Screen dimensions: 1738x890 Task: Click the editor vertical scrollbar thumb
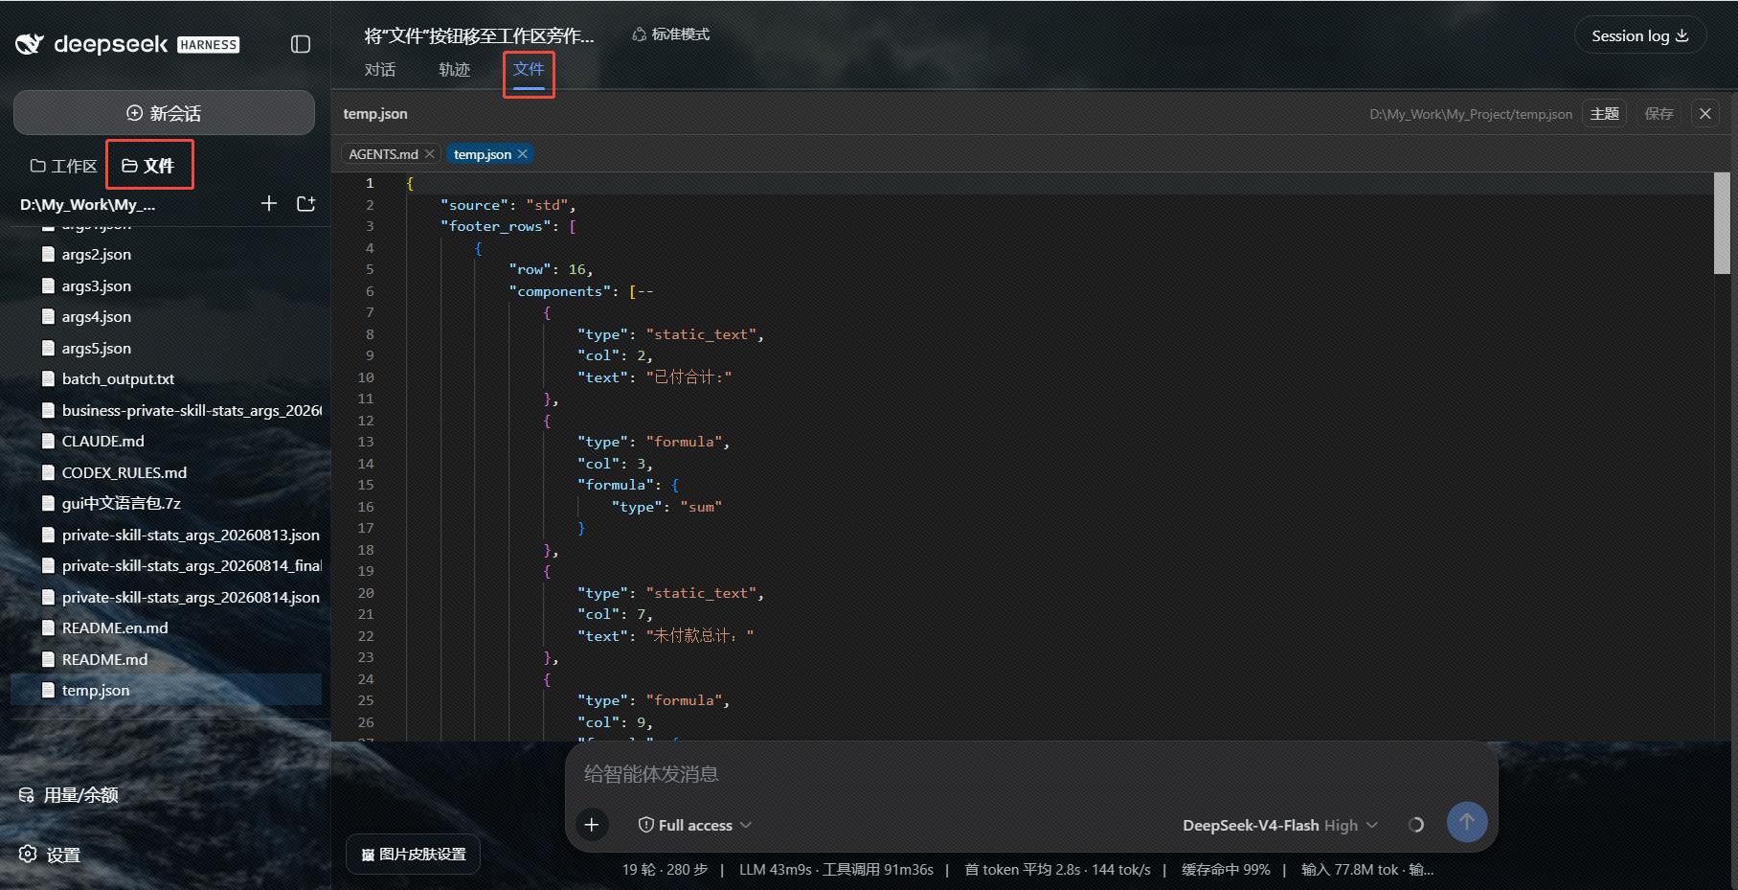pos(1722,223)
